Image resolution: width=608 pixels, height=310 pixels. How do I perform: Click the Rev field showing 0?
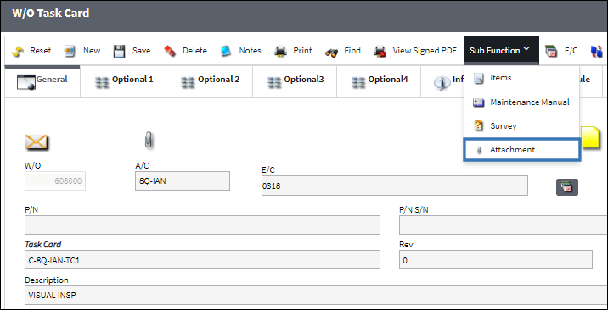[x=496, y=260]
